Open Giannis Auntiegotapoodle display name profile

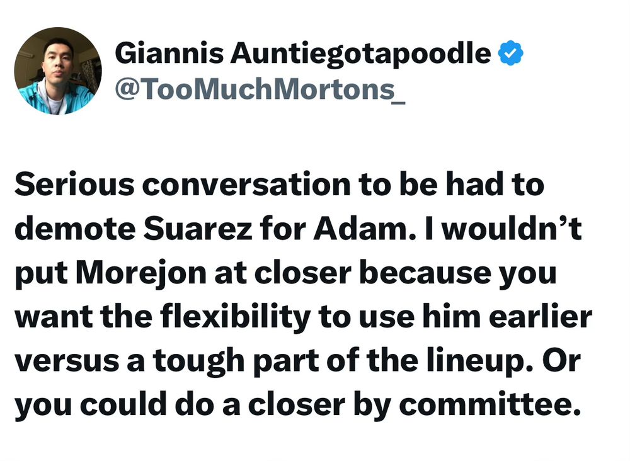tap(302, 54)
